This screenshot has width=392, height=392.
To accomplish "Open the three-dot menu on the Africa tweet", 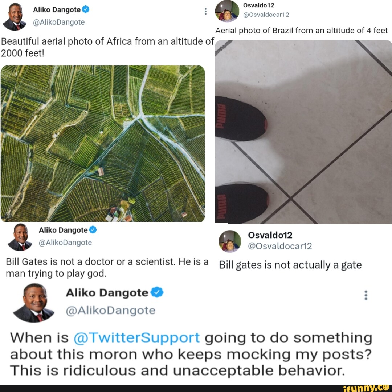I will pos(205,11).
